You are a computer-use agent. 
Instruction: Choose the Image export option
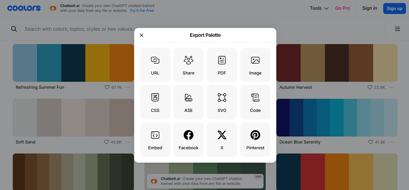click(255, 65)
